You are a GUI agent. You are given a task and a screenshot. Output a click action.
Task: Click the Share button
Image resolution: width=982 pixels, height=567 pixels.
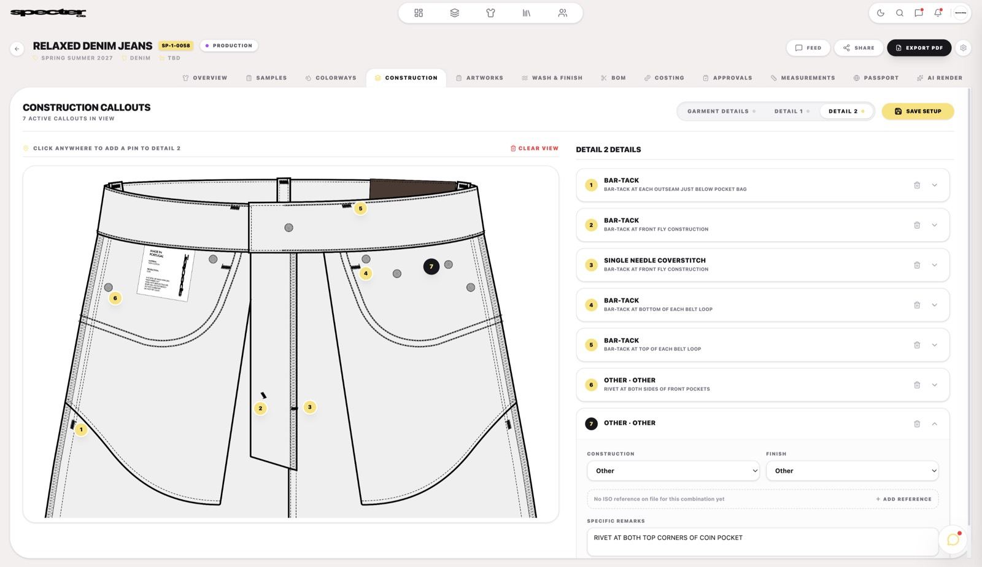click(859, 48)
